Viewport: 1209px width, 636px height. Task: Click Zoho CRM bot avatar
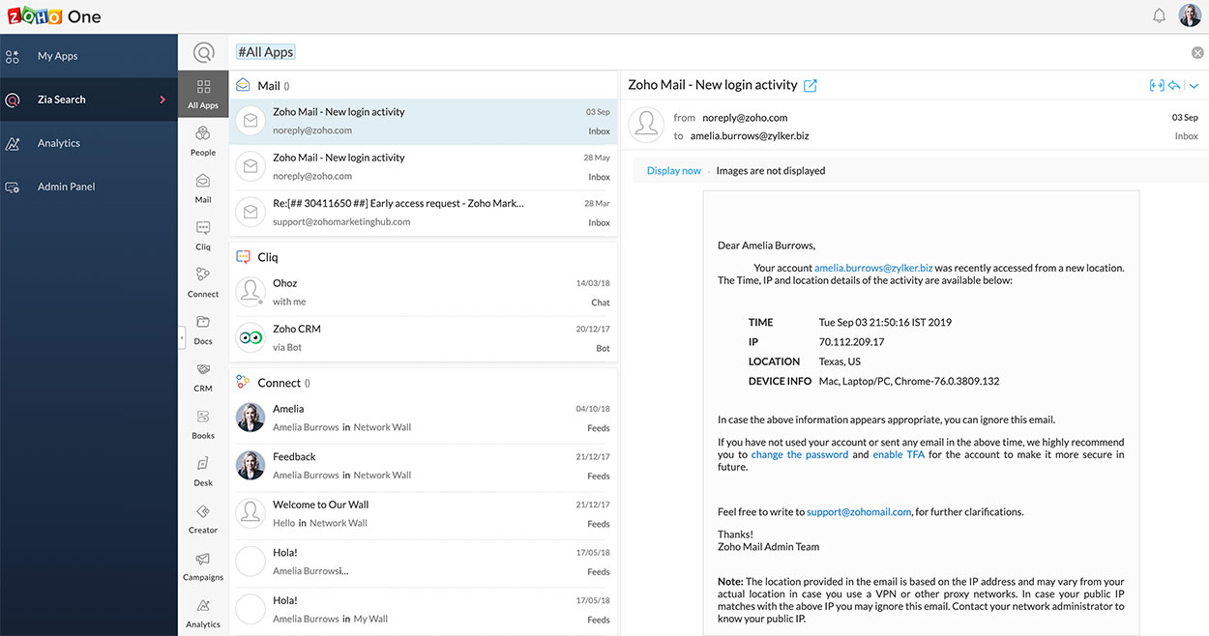tap(251, 337)
